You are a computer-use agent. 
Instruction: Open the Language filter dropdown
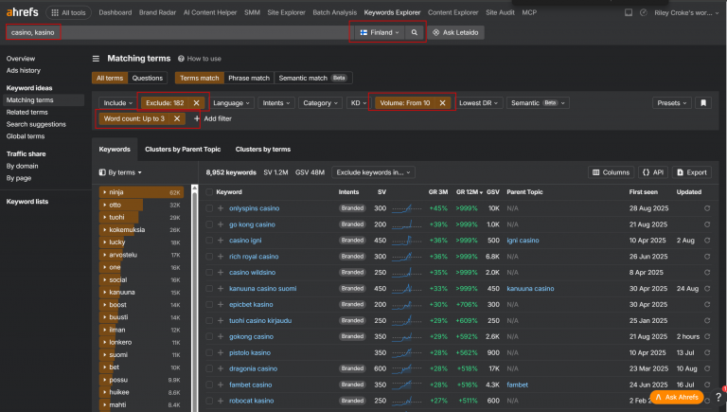pyautogui.click(x=231, y=103)
